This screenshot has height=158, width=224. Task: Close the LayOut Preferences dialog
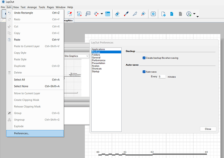click(x=208, y=129)
